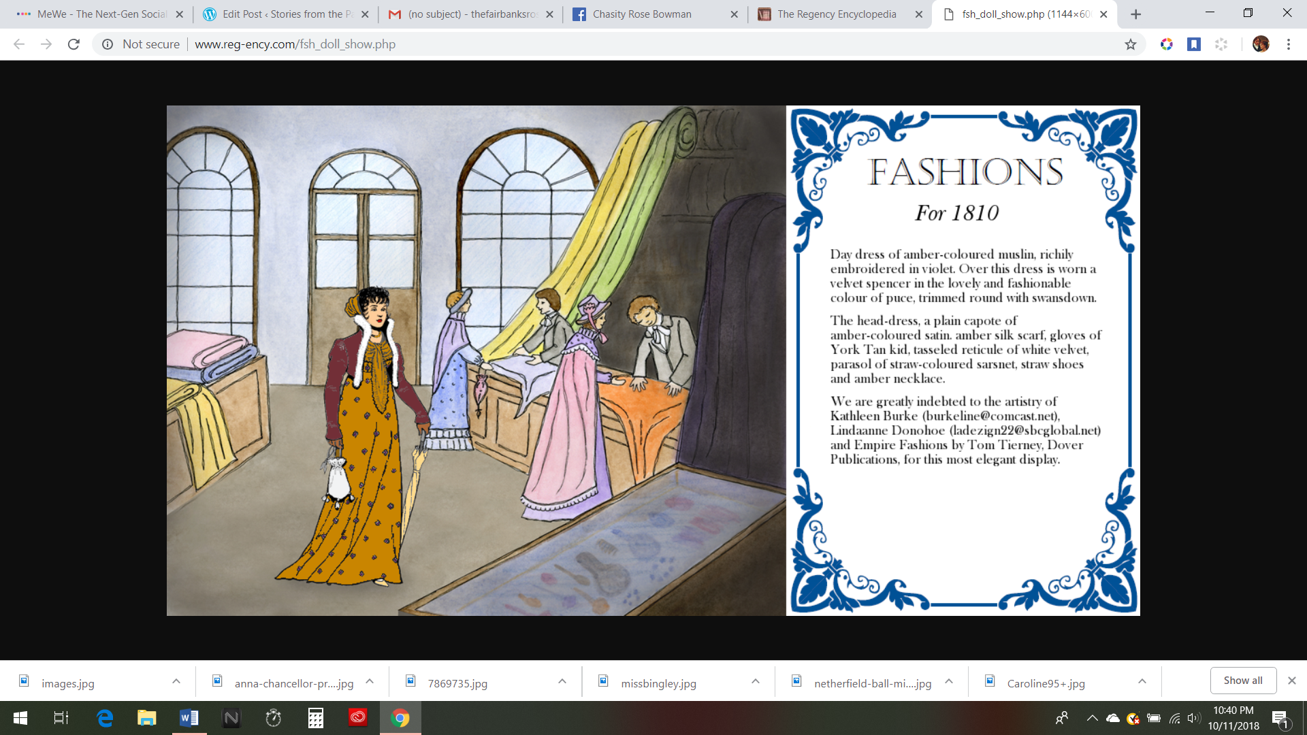
Task: Expand options for missbingley.jpg download
Action: [x=756, y=681]
